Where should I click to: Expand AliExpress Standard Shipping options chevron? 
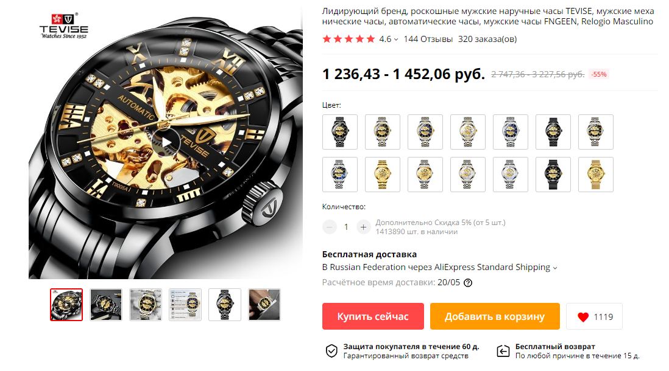(x=555, y=268)
